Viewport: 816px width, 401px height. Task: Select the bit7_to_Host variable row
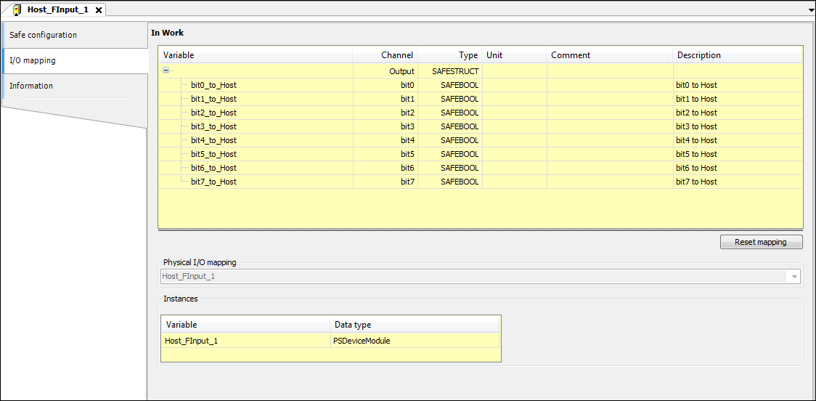(213, 182)
